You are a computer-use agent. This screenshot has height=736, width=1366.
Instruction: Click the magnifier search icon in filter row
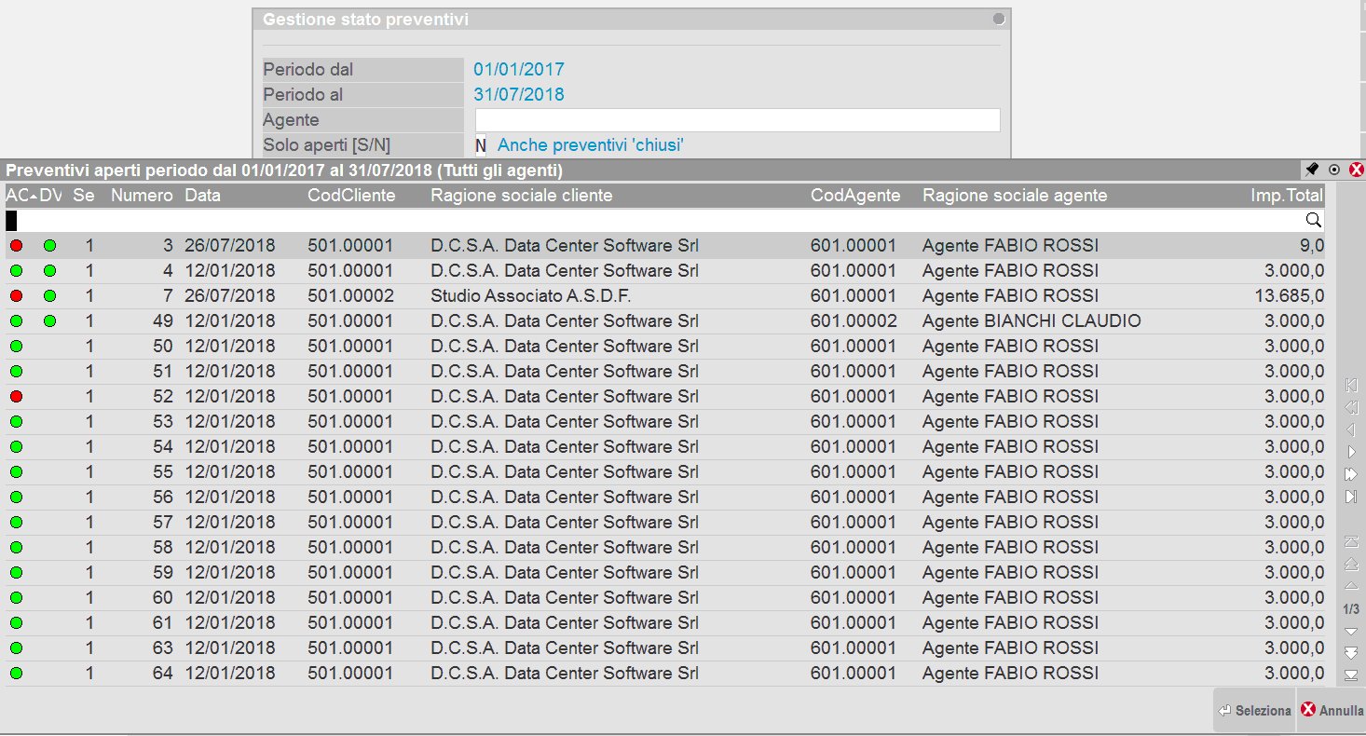[x=1313, y=221]
